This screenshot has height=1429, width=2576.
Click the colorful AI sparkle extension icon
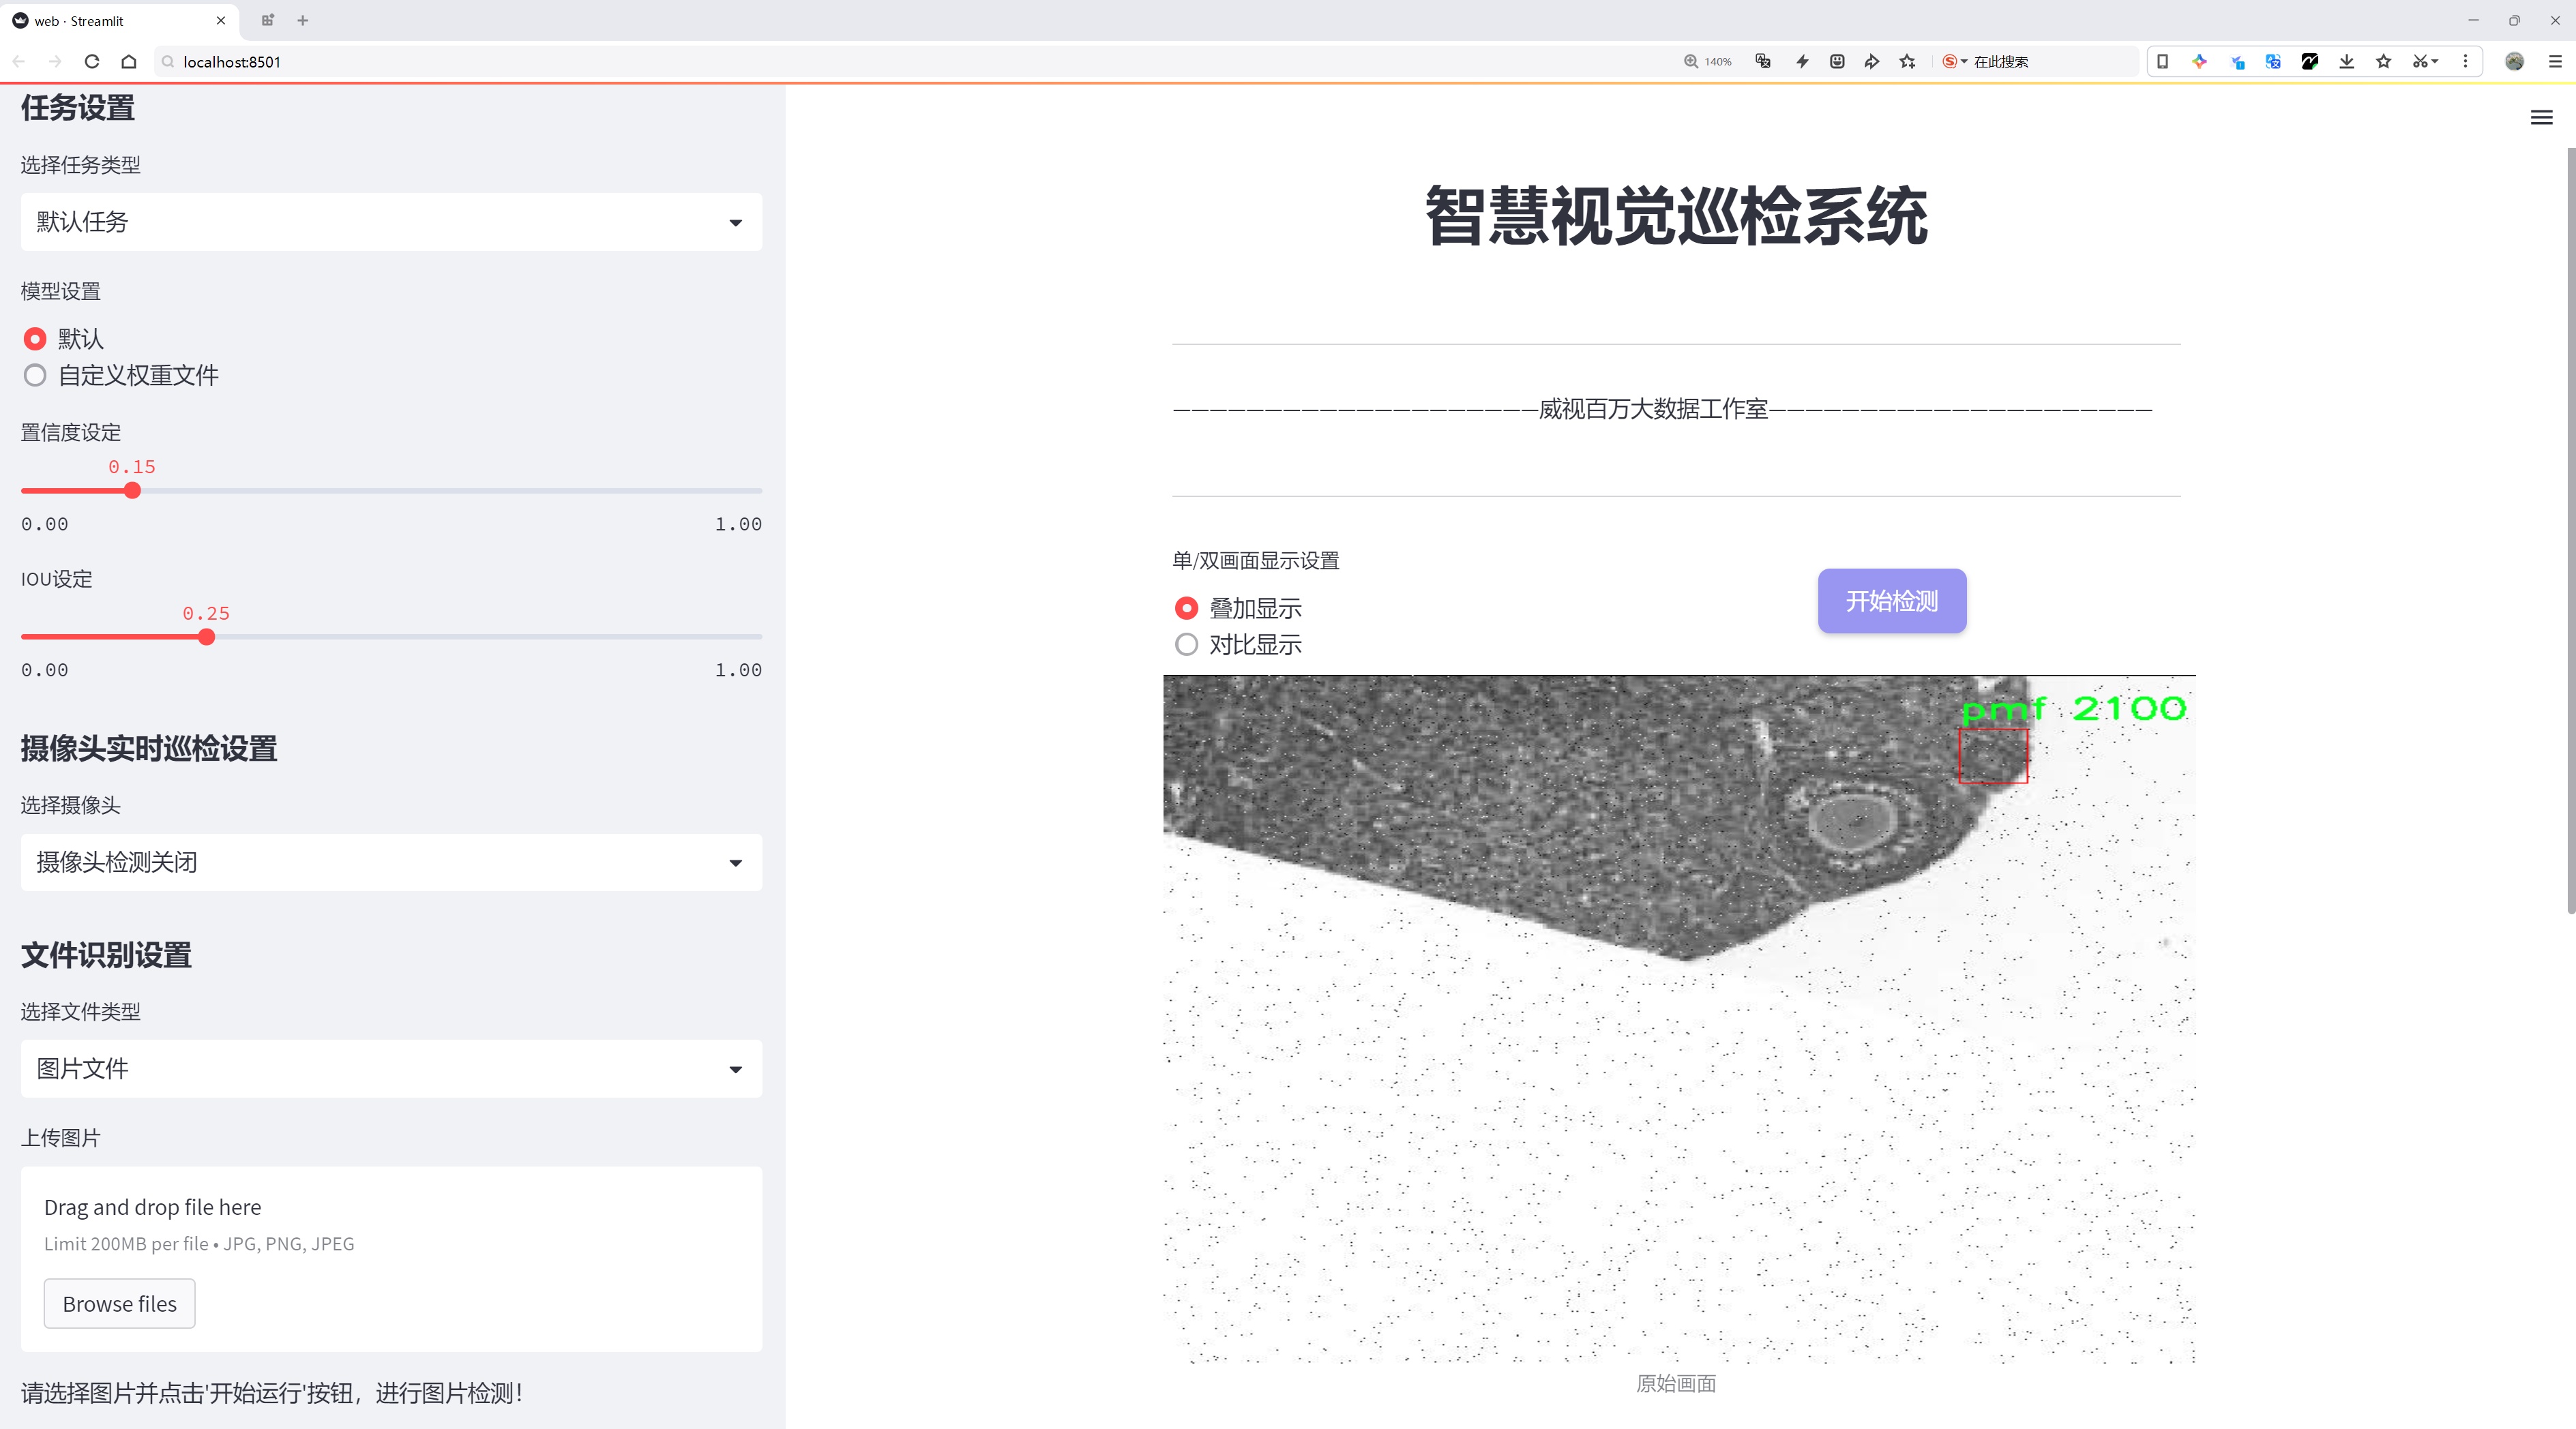coord(2200,62)
